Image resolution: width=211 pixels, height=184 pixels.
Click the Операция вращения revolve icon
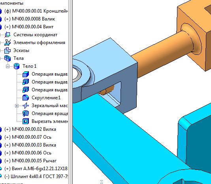click(x=26, y=113)
